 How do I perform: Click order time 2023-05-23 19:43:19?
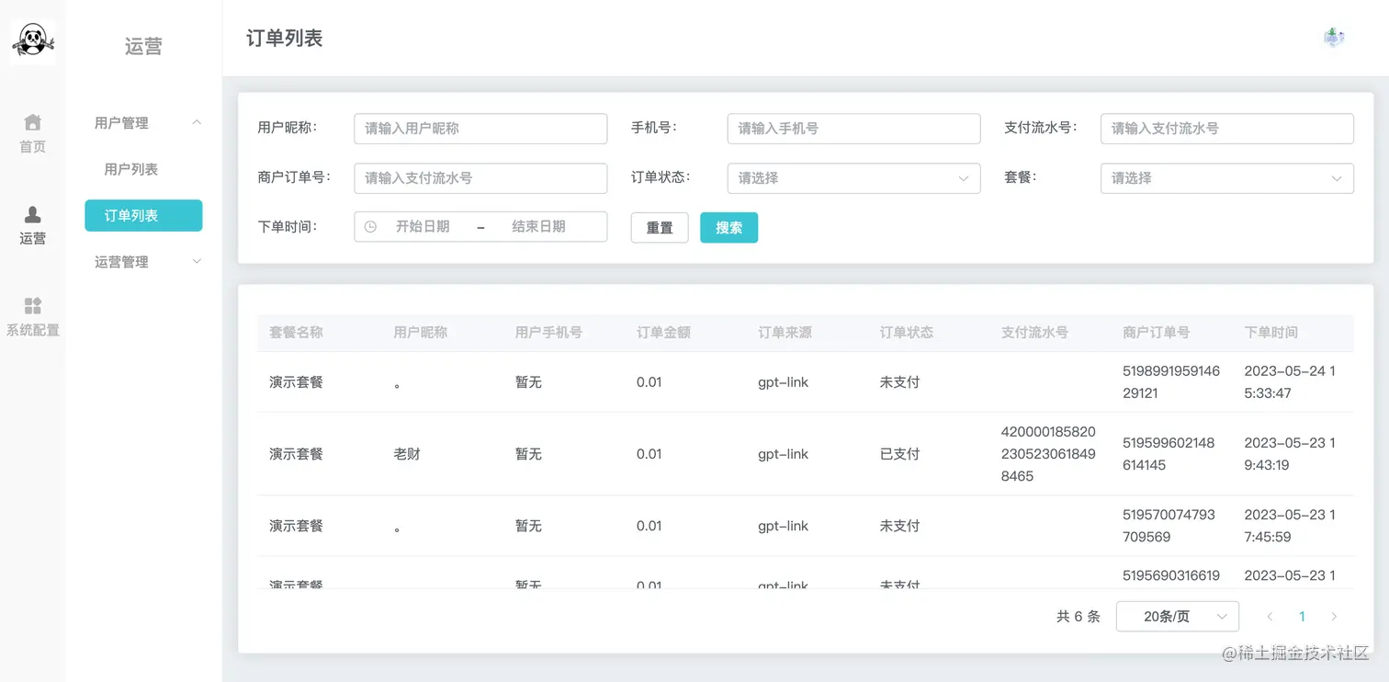1290,454
